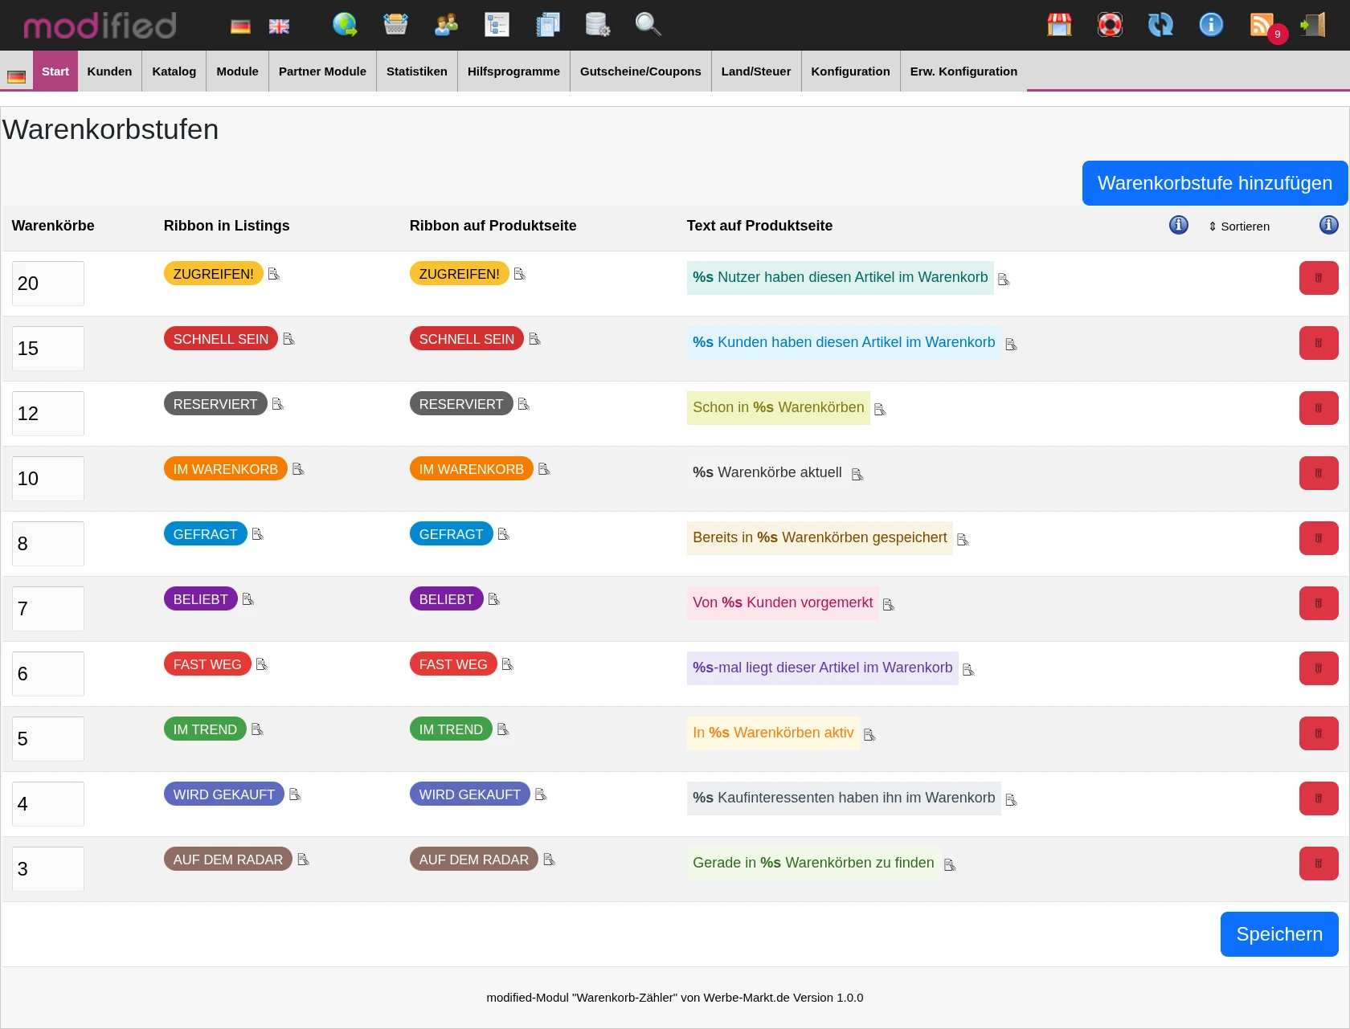Delete the cart level 8 row
This screenshot has height=1029, width=1350.
click(1319, 538)
